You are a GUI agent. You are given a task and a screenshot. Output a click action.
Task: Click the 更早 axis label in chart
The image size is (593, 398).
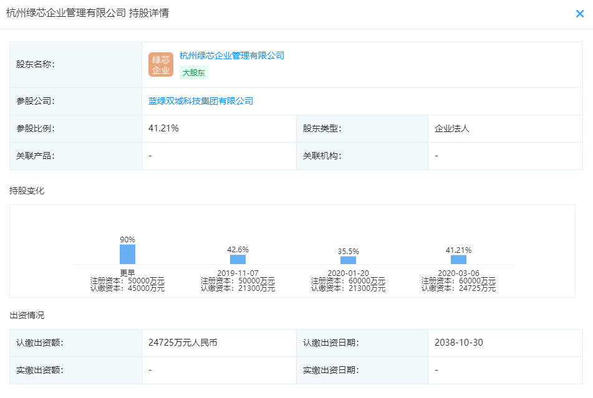(127, 273)
